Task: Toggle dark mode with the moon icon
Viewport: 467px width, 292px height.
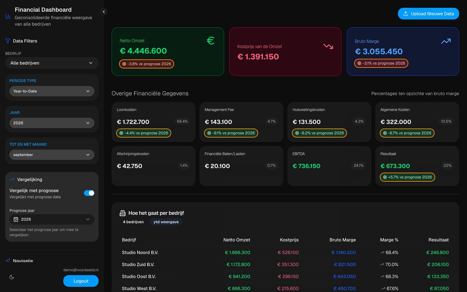Action: 12,277
